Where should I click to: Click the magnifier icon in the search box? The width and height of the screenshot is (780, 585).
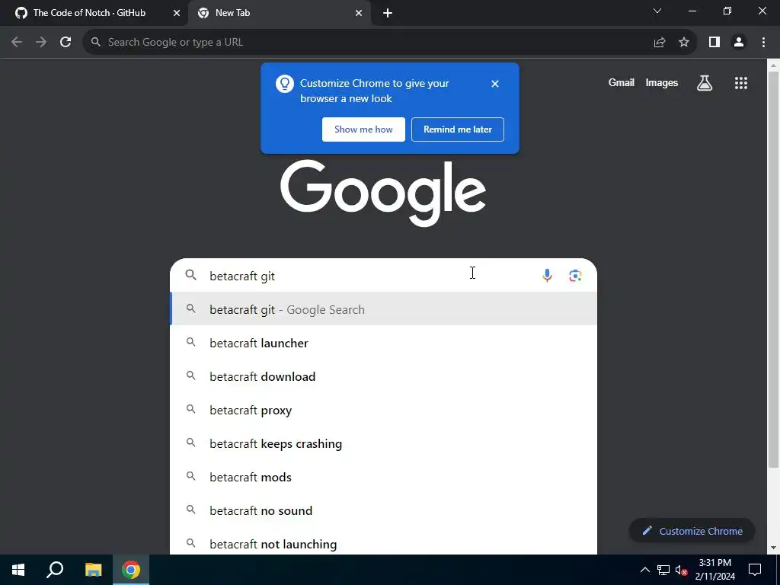pos(191,274)
